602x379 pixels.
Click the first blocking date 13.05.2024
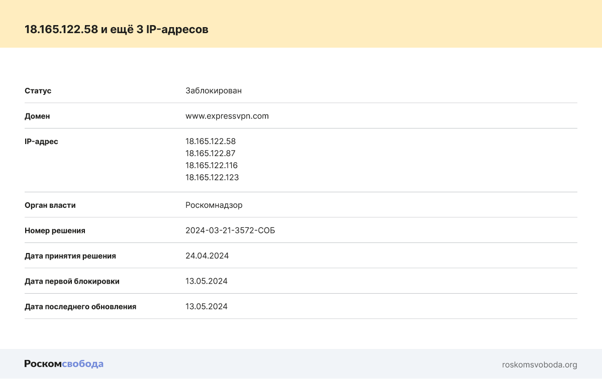[x=207, y=281]
